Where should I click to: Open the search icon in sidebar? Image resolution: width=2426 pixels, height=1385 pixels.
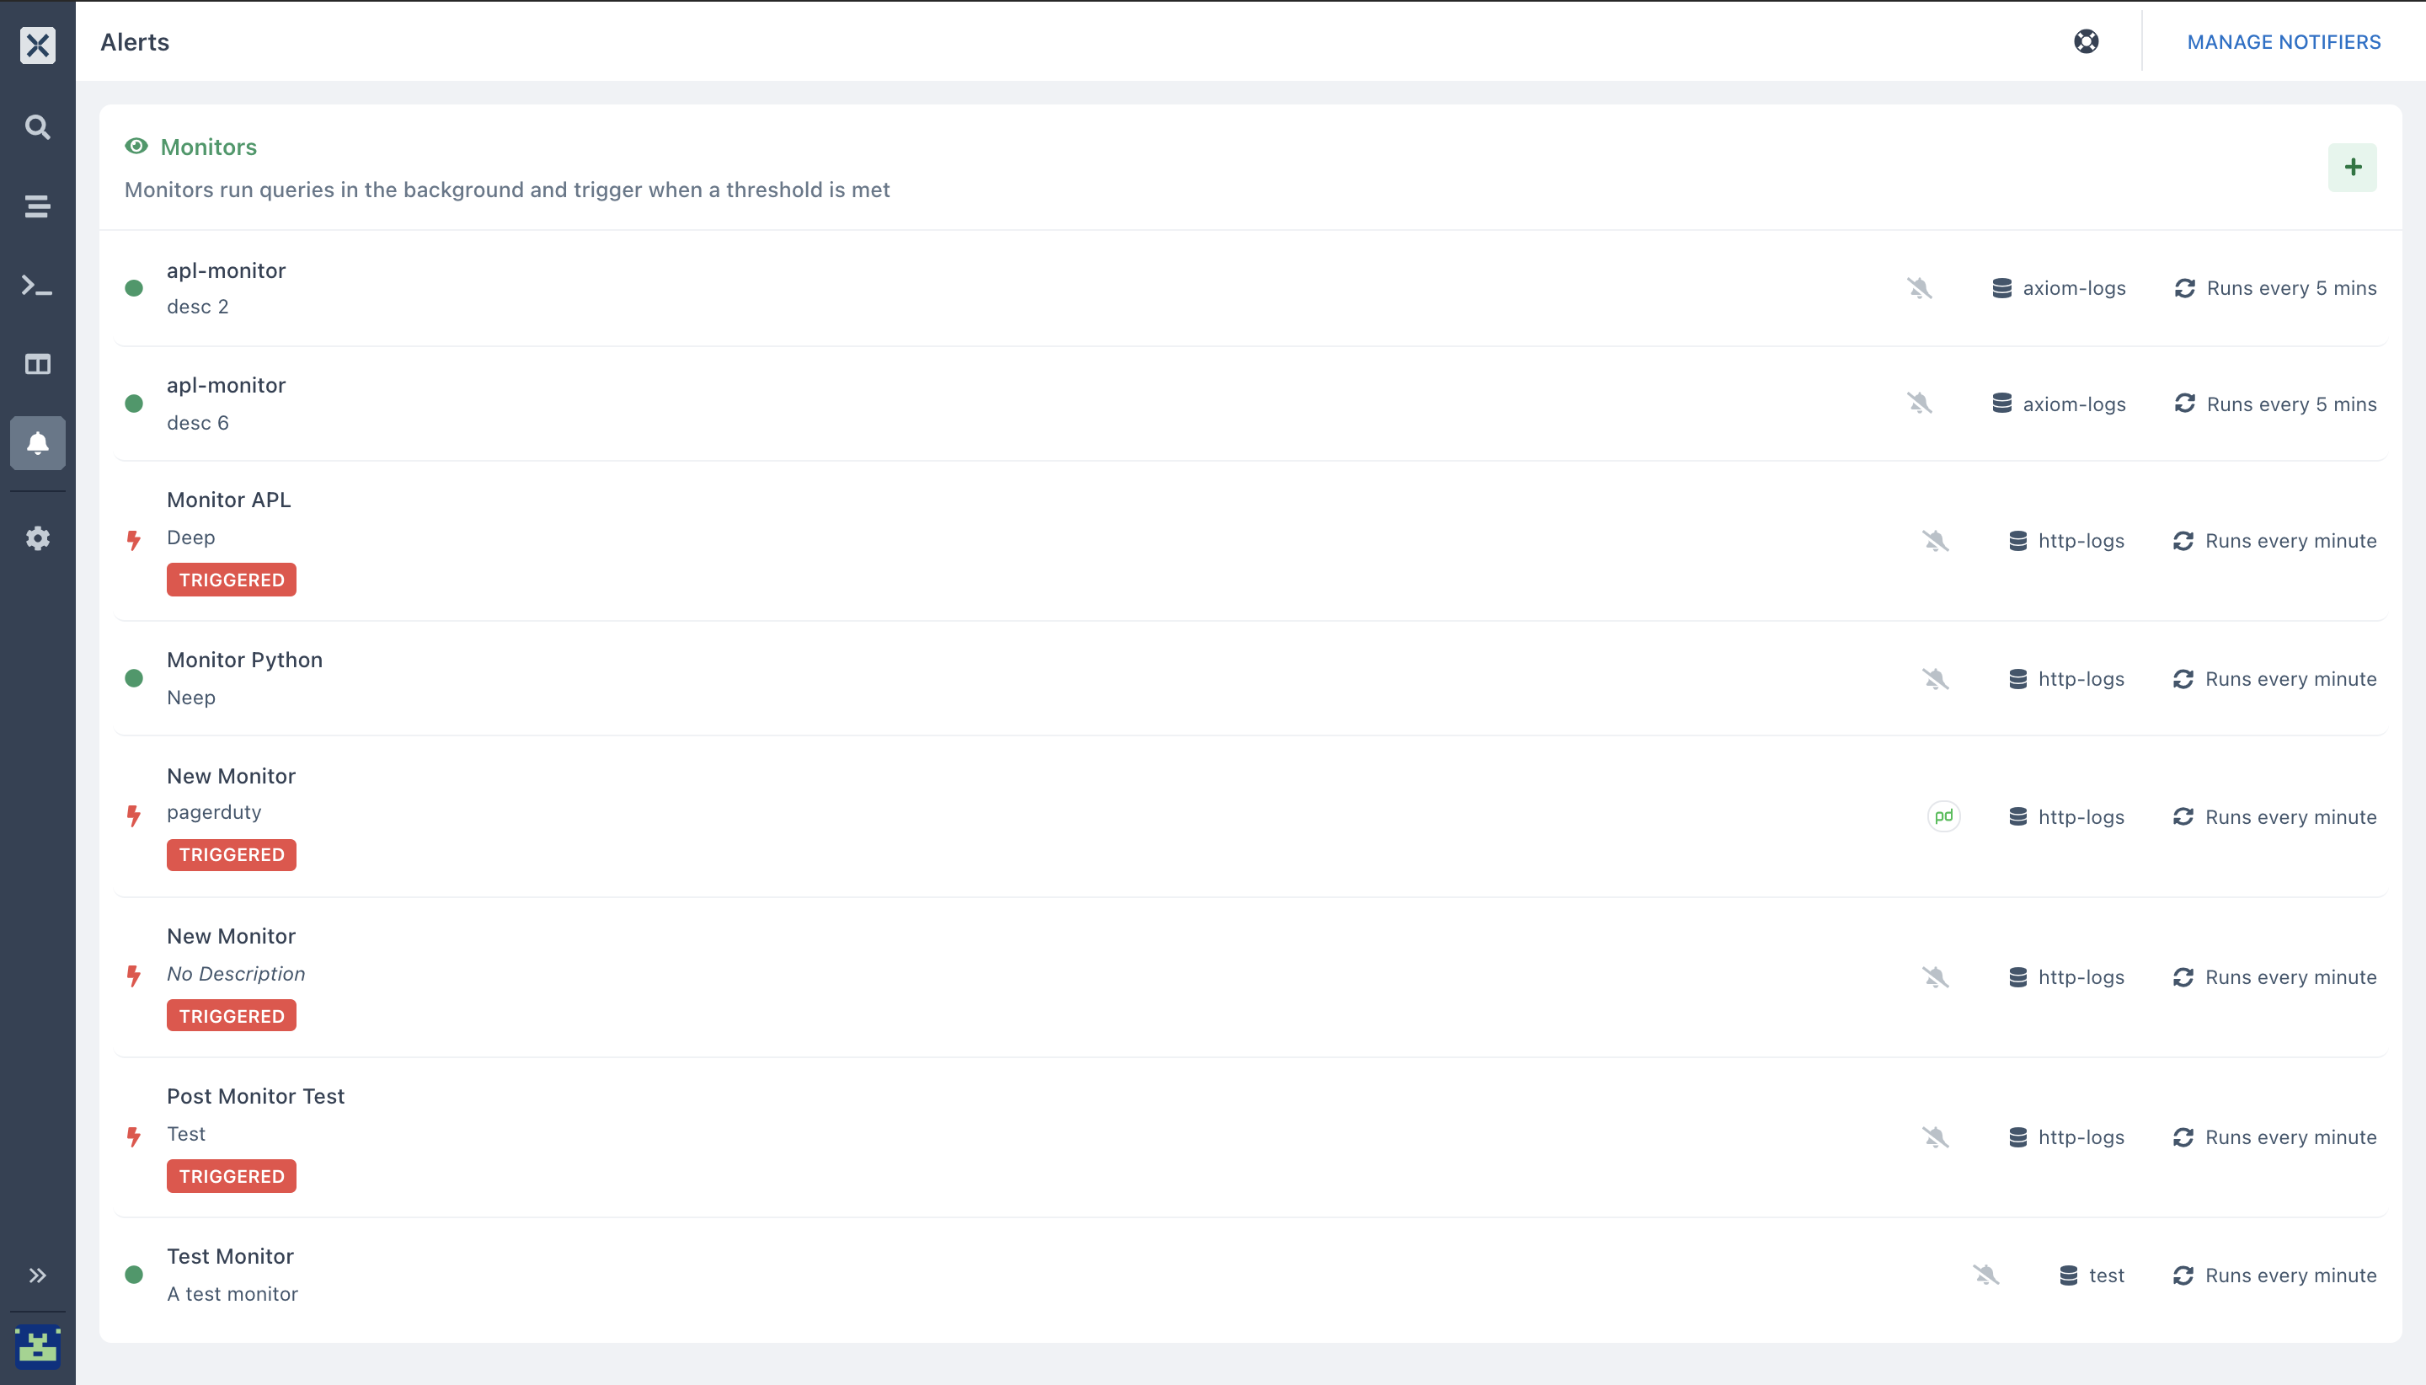[37, 126]
